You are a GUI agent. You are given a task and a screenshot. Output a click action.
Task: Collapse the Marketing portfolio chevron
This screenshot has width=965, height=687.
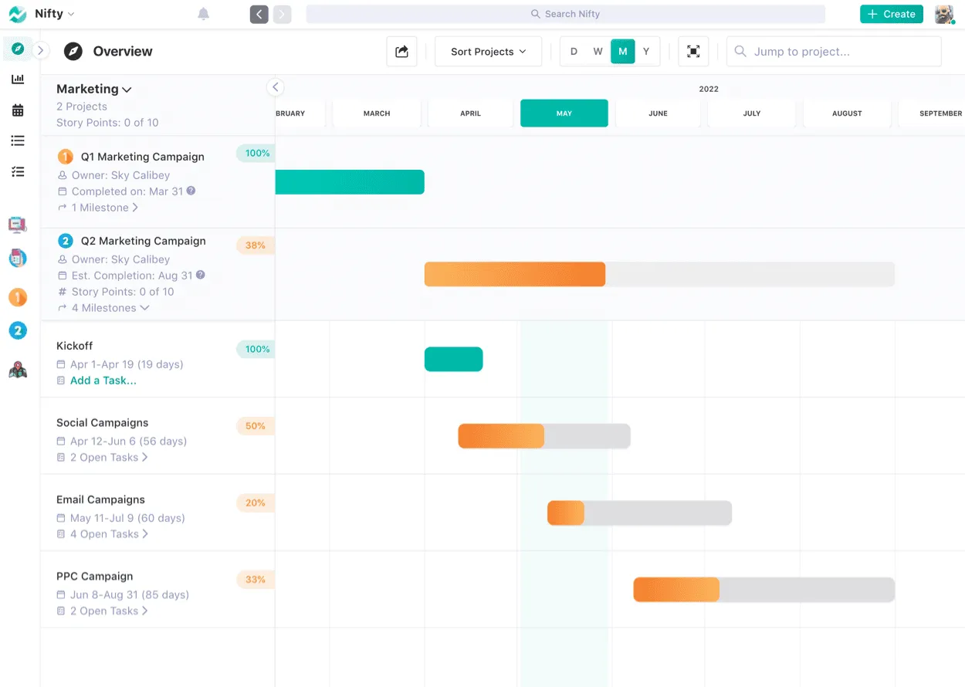point(127,88)
